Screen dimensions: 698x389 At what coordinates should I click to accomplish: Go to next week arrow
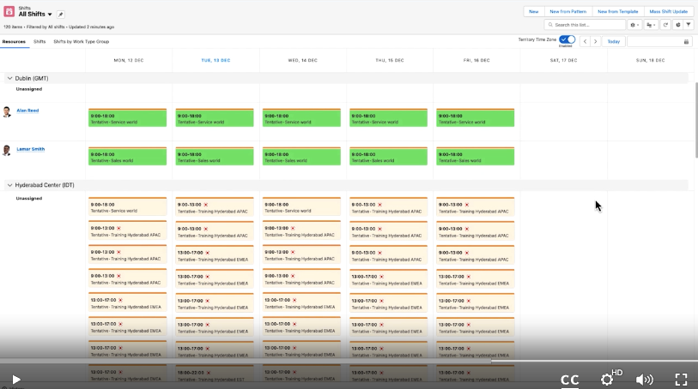coord(595,41)
